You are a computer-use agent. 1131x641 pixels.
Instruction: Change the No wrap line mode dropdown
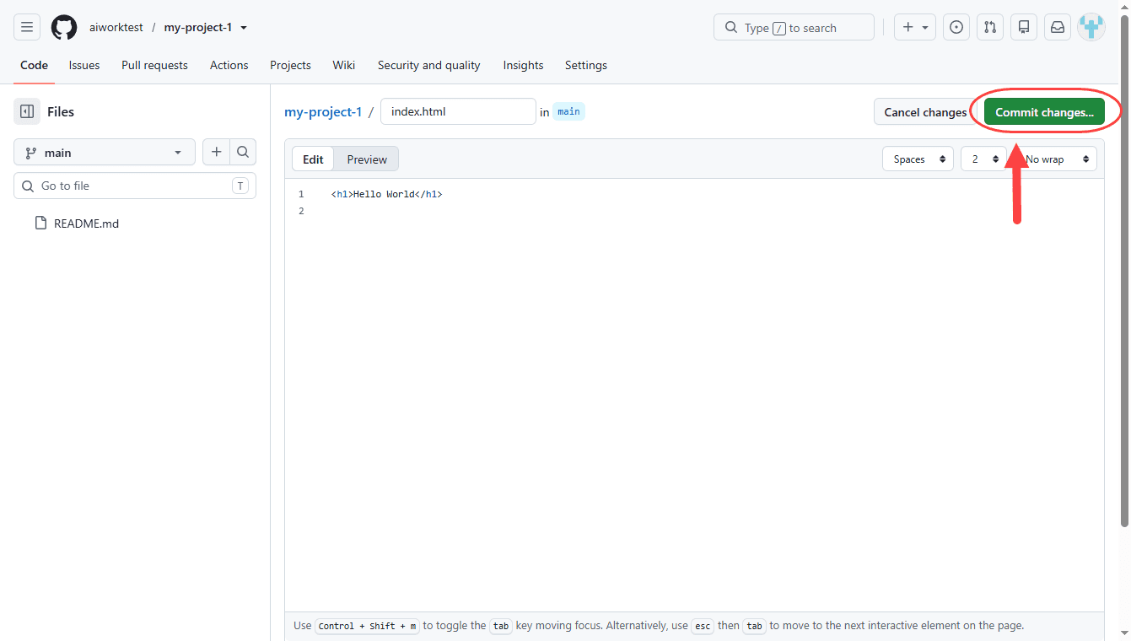tap(1055, 159)
